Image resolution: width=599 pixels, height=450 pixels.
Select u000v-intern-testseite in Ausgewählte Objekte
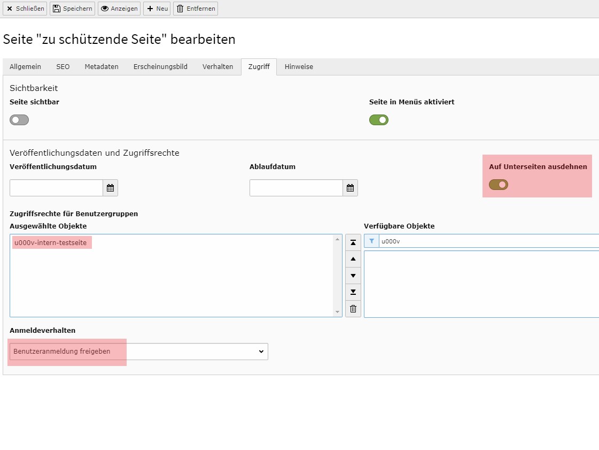click(51, 243)
